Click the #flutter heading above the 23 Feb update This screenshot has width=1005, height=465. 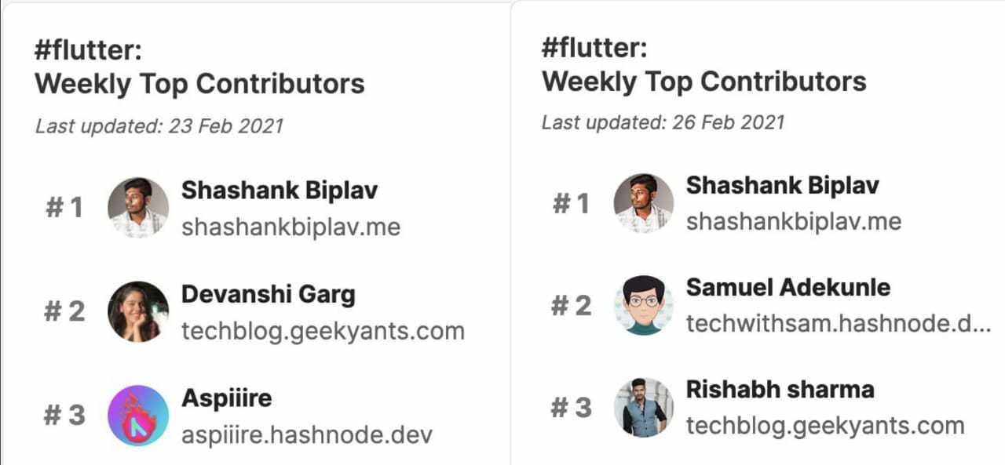pyautogui.click(x=88, y=50)
